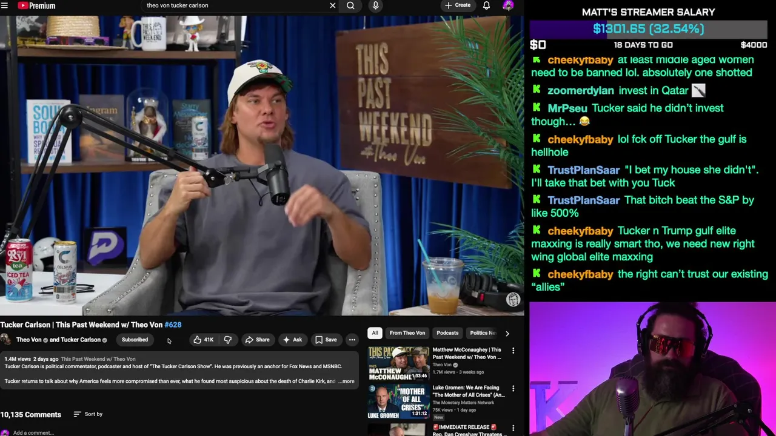
Task: Dislike the video with thumbs-down
Action: [x=228, y=340]
